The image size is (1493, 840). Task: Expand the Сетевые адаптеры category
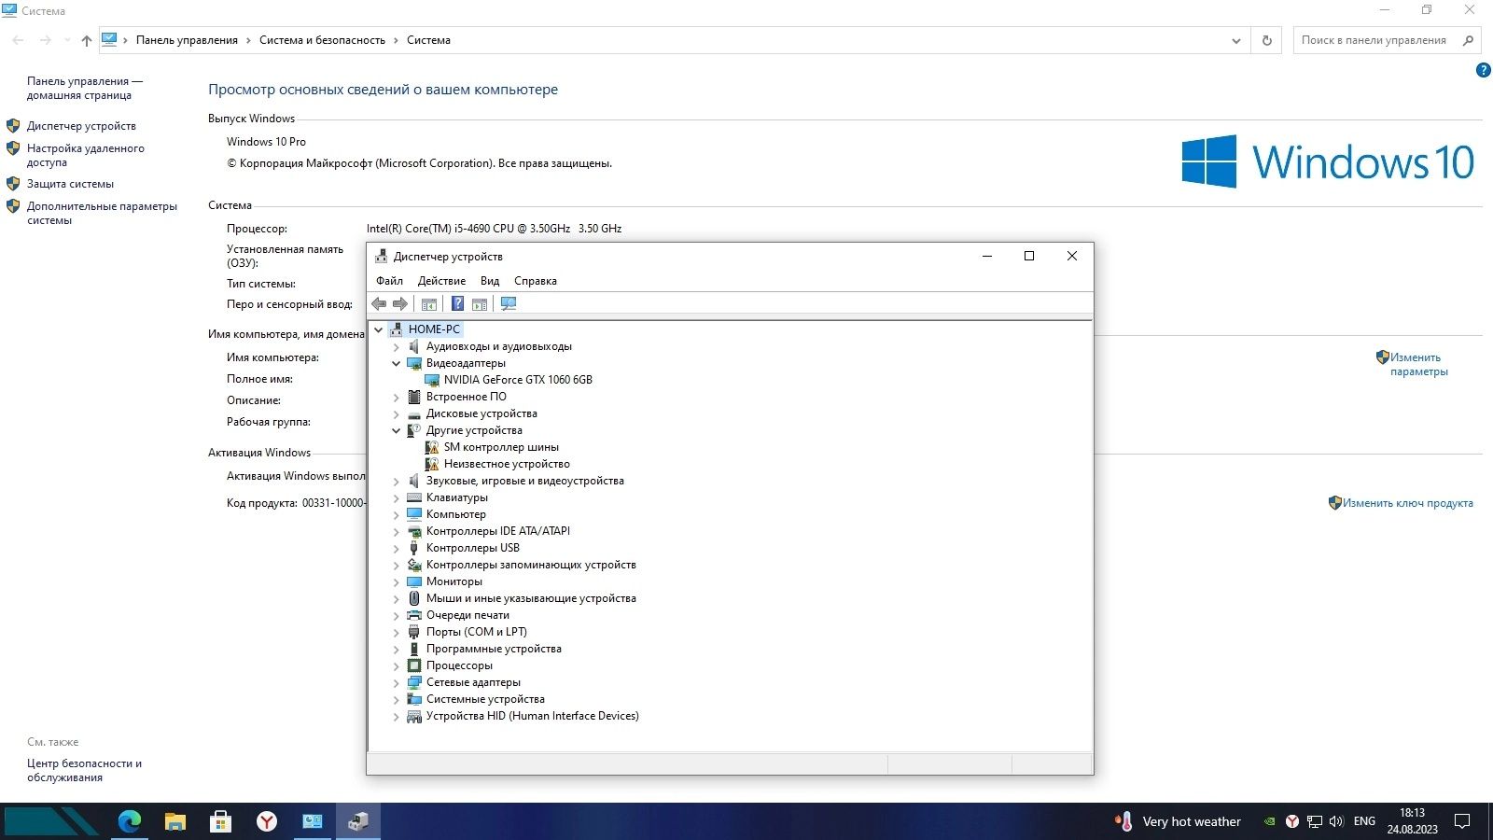[396, 682]
